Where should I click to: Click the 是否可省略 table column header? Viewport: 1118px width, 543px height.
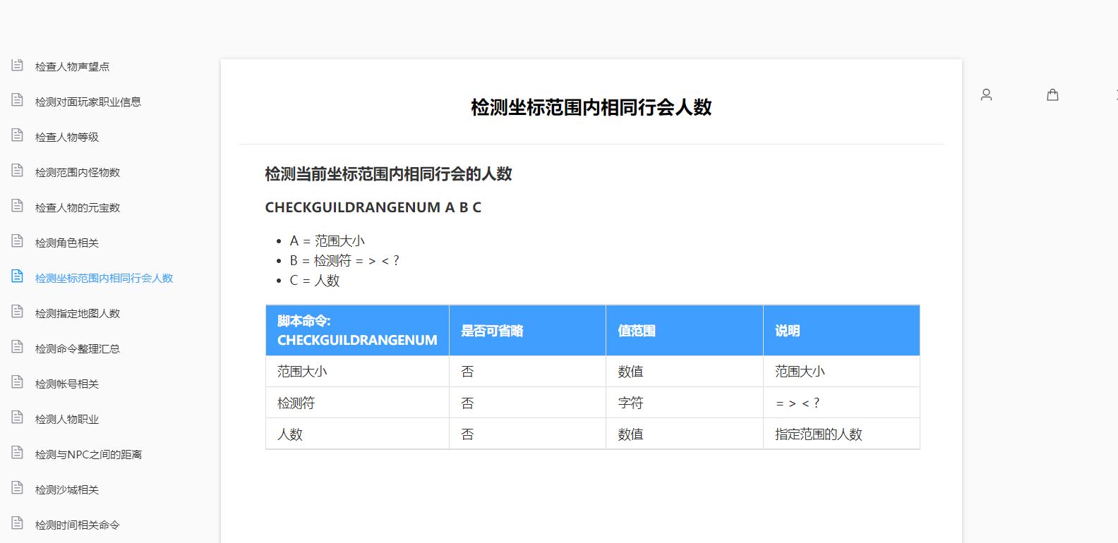point(492,331)
